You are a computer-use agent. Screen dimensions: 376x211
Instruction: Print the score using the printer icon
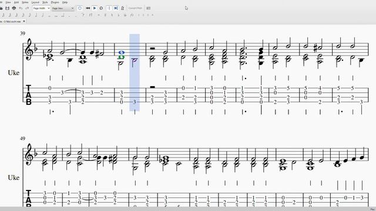point(14,8)
